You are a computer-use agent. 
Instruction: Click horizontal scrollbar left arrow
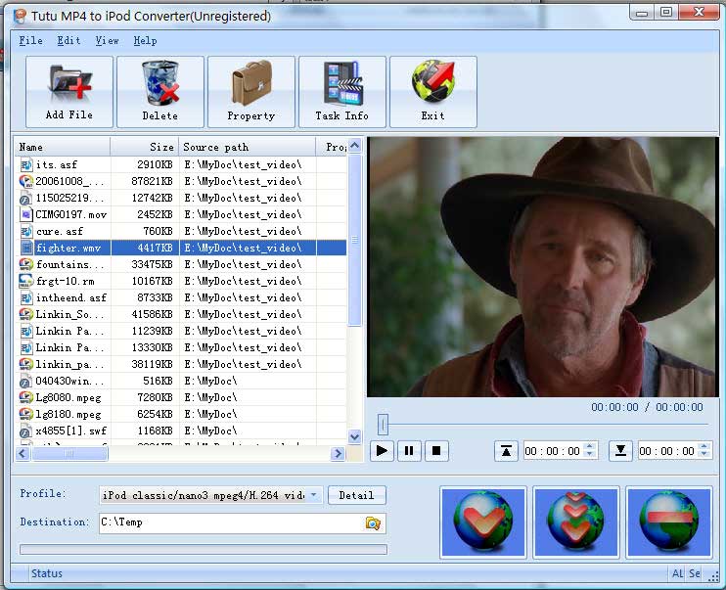click(x=23, y=453)
